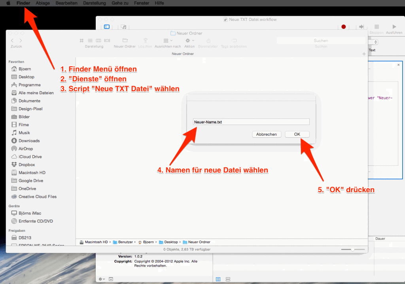
Task: Click Bjoern in path bar
Action: [146, 242]
